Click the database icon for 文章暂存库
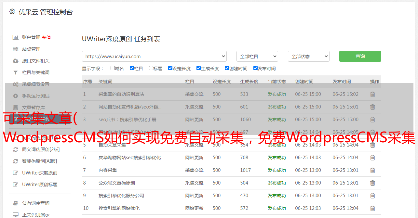418x218 pixels. pos(15,108)
